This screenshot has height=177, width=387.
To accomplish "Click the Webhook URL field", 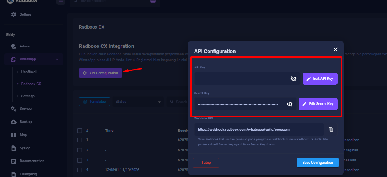I will click(x=259, y=130).
